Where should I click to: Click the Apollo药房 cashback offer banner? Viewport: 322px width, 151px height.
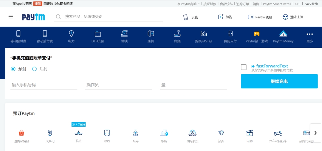pyautogui.click(x=43, y=4)
